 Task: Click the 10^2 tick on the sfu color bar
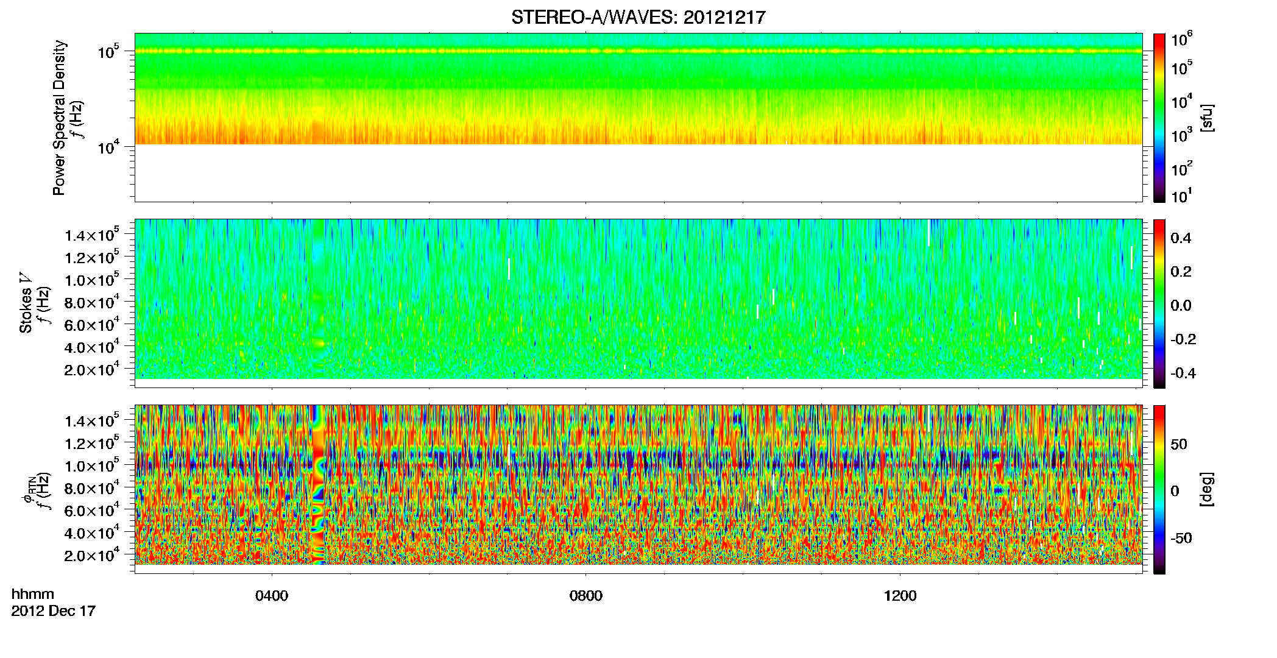(x=1182, y=168)
